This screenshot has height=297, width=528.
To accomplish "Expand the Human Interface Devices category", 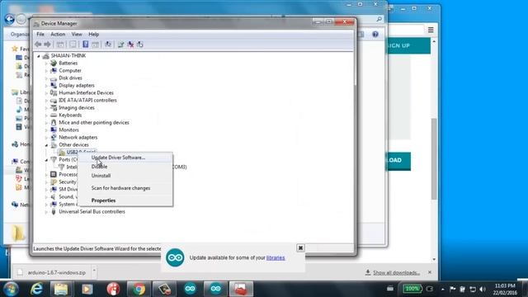I will click(46, 93).
